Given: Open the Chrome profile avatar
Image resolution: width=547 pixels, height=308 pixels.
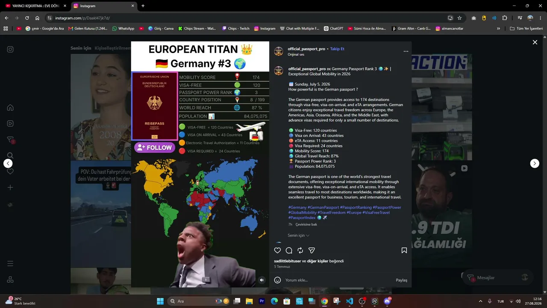Looking at the screenshot, I should (530, 18).
